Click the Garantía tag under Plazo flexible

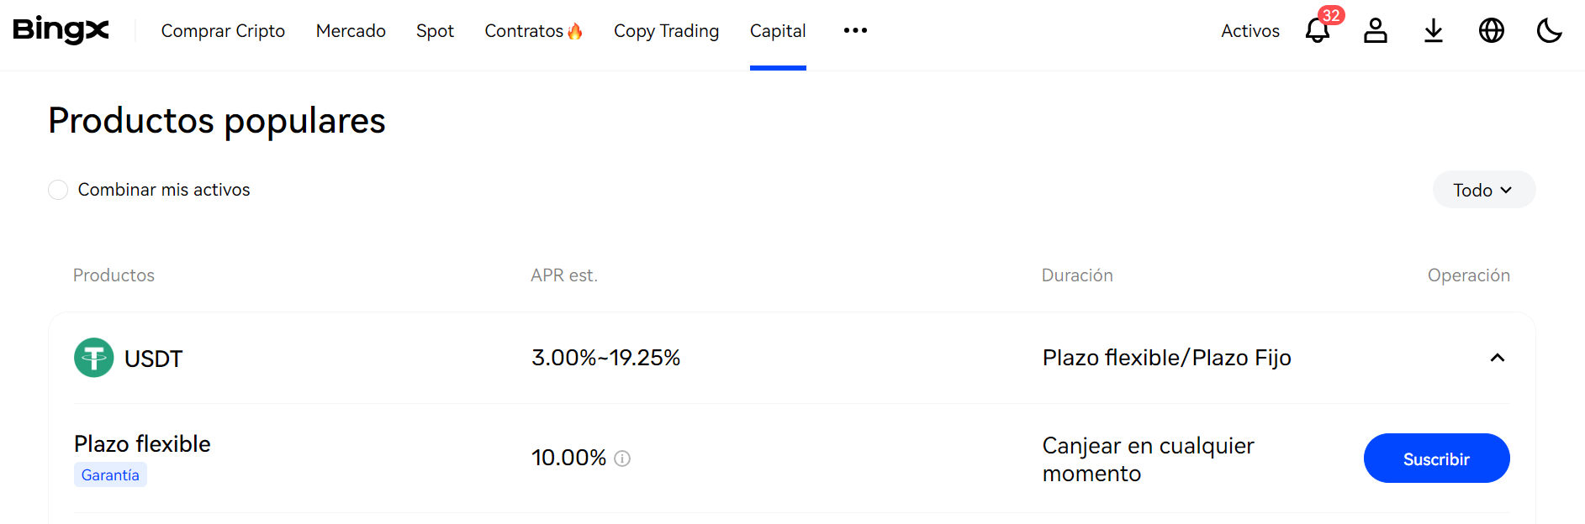click(x=110, y=475)
